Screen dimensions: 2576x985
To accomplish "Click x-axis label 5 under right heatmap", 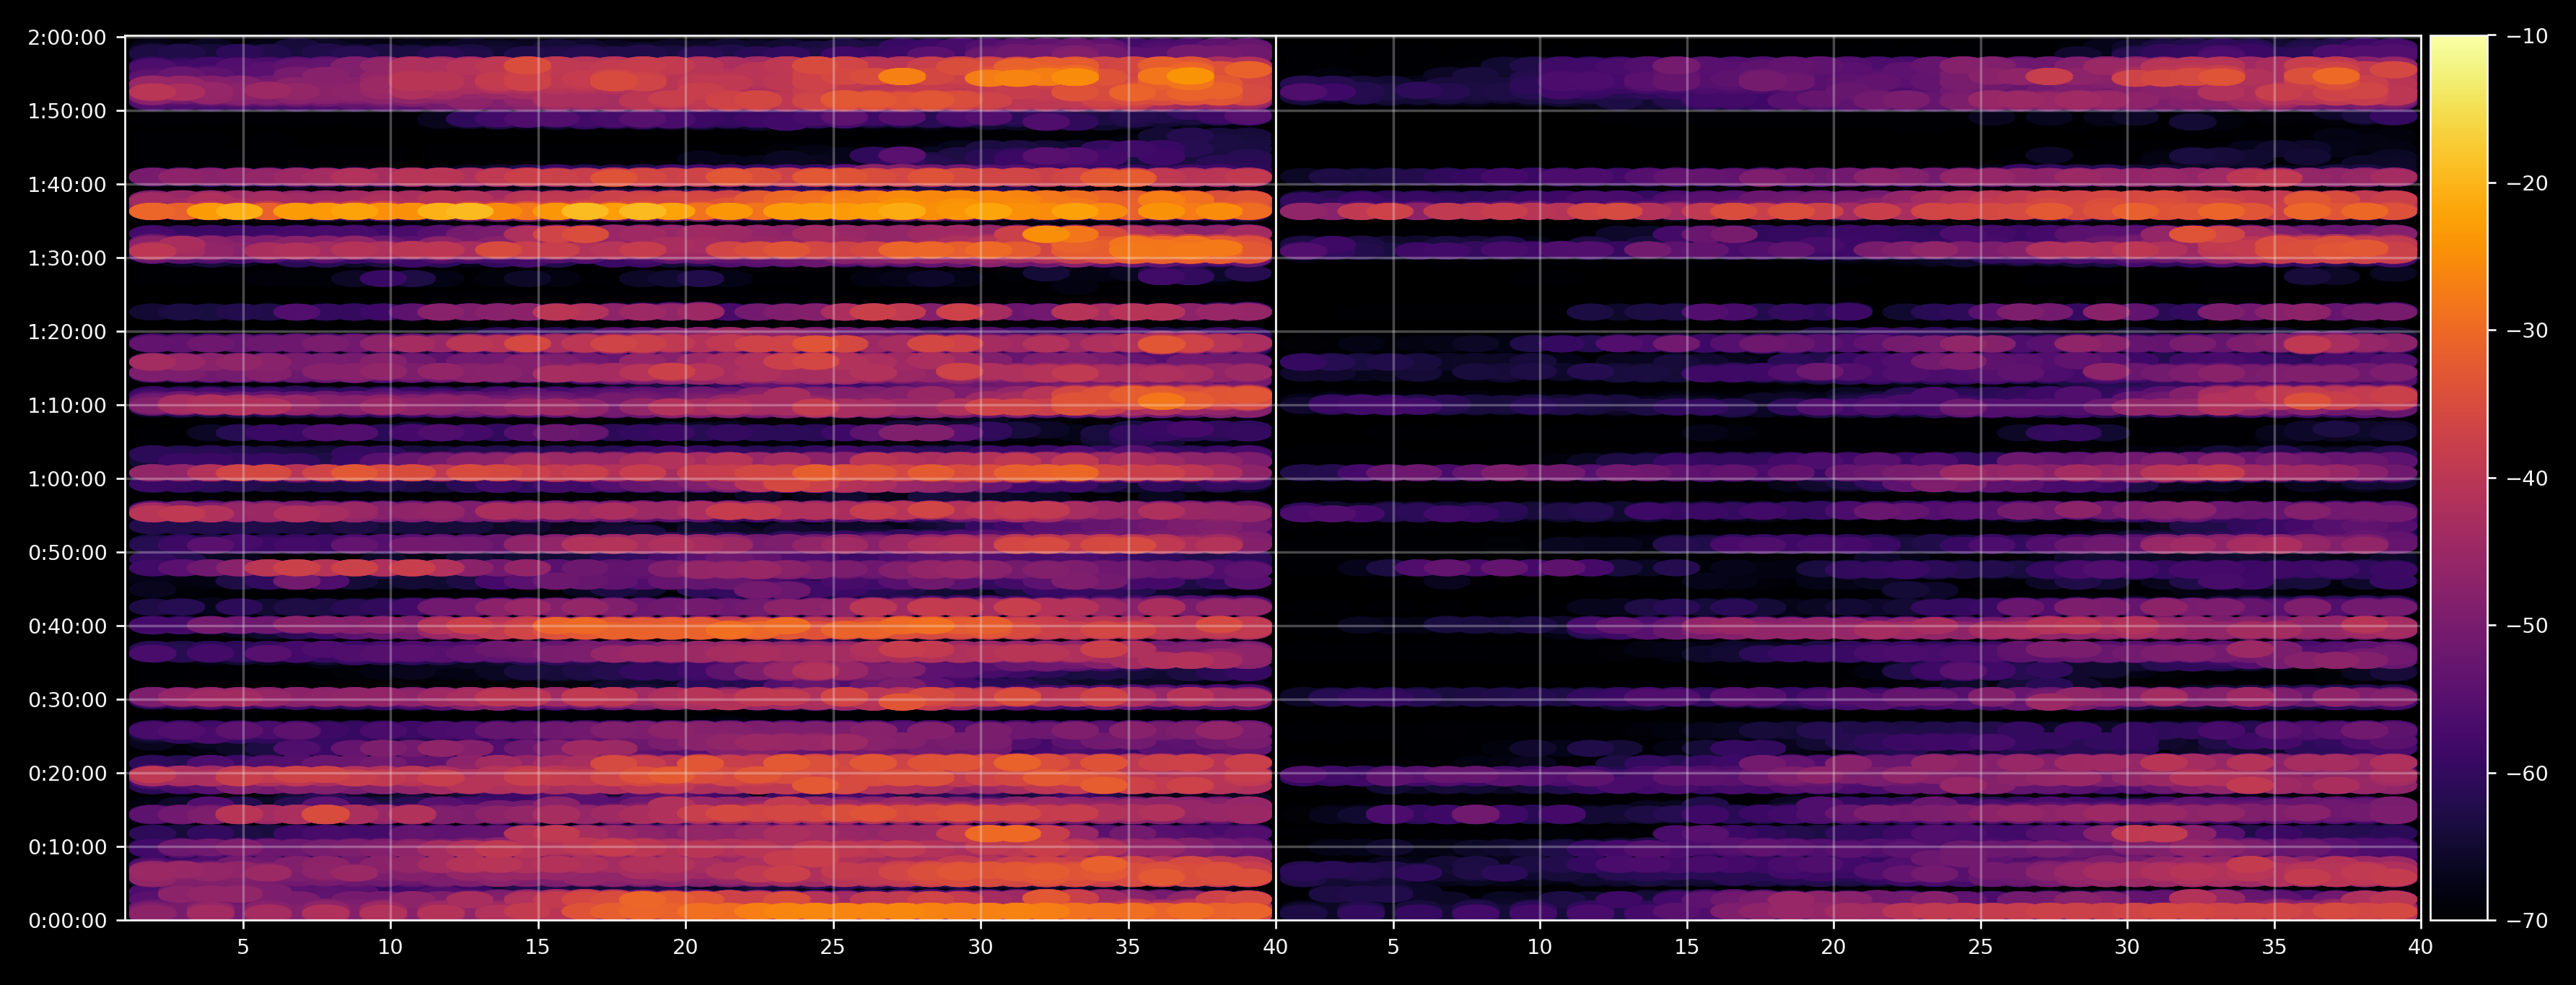I will point(1393,947).
